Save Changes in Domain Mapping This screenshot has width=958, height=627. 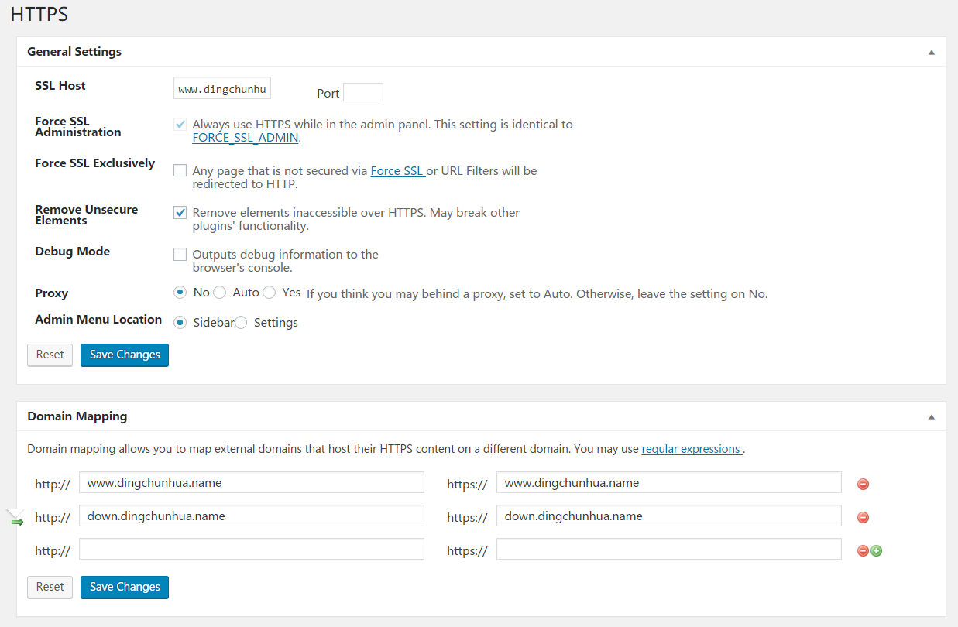click(x=125, y=587)
